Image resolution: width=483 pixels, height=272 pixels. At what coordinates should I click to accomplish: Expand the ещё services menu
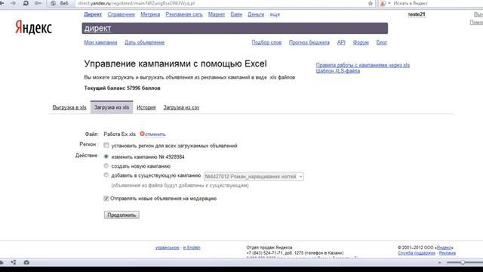(275, 14)
